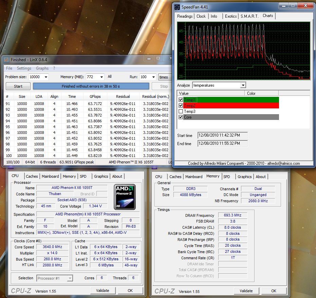Open SPD tab in the CPU-Z Processor window

(x=83, y=176)
